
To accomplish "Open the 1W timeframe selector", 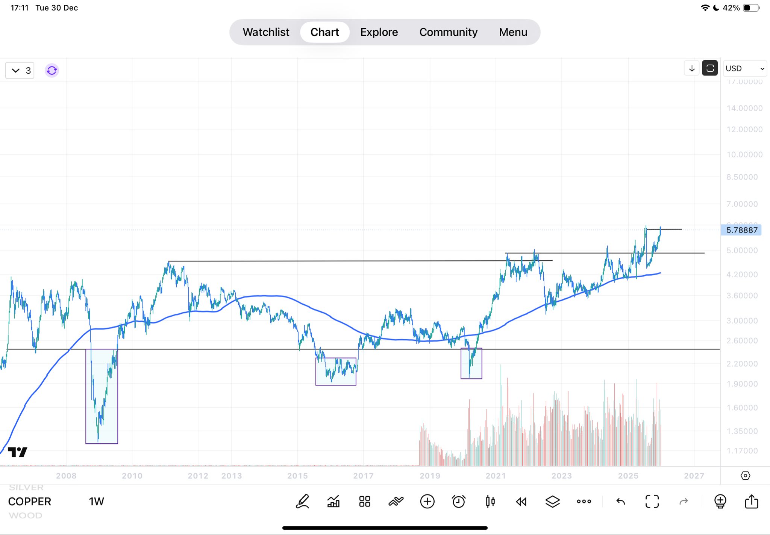I will 96,502.
